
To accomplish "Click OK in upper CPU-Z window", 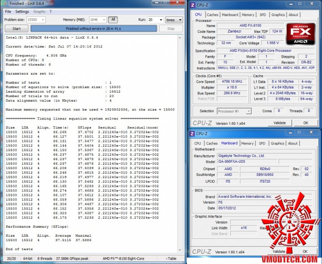I will pyautogui.click(x=305, y=123).
